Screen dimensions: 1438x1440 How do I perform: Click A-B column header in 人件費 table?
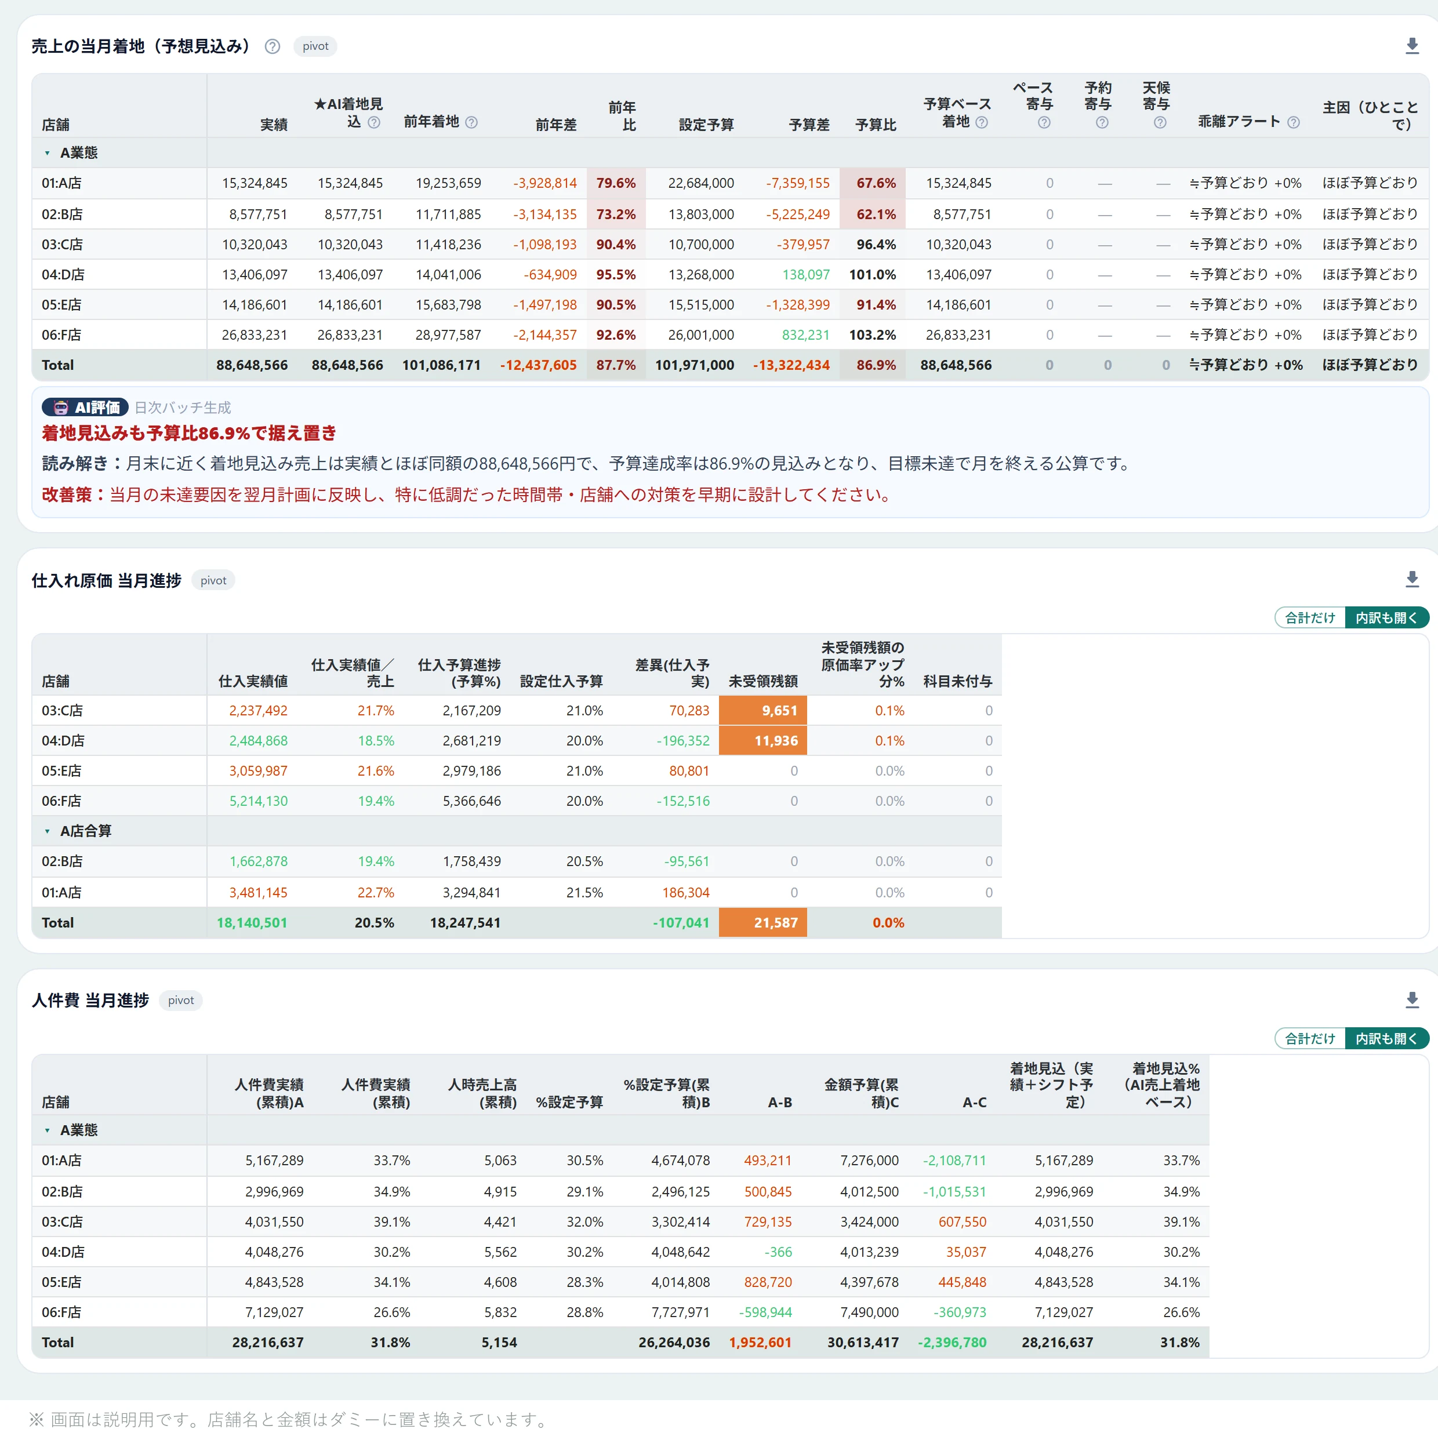[780, 1103]
